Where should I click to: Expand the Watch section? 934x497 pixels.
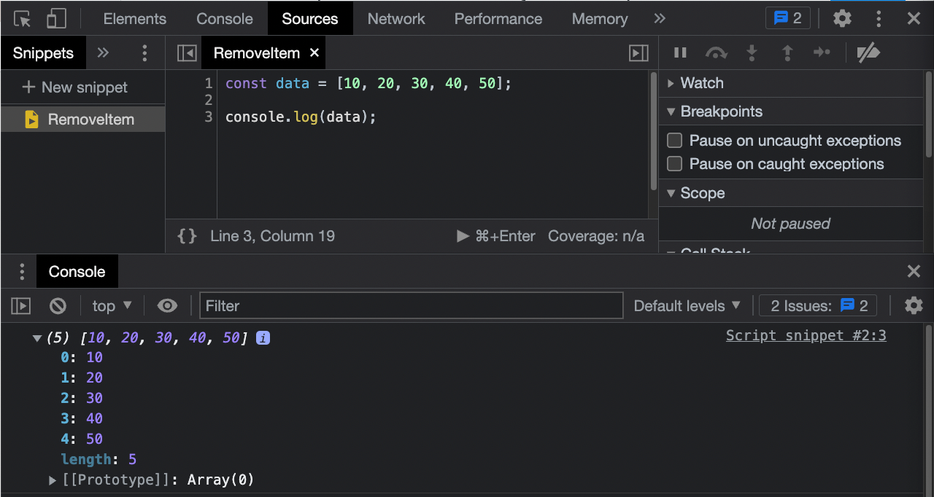700,83
